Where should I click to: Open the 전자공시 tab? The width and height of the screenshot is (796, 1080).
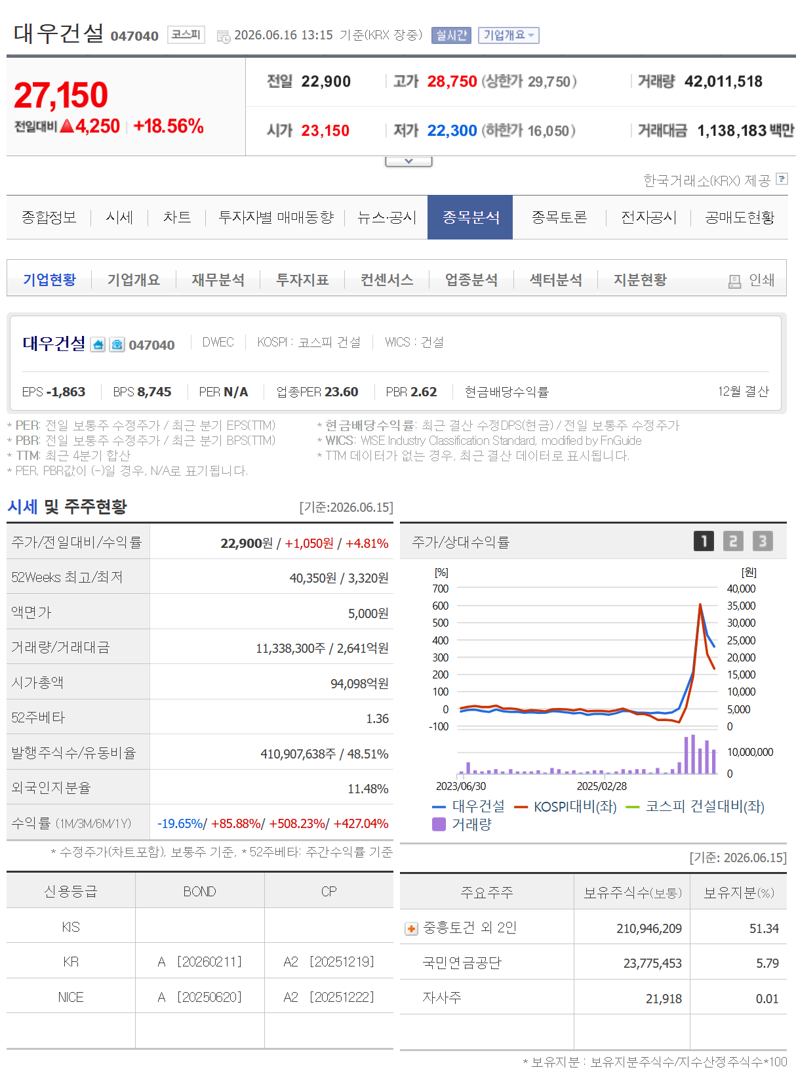pos(648,217)
